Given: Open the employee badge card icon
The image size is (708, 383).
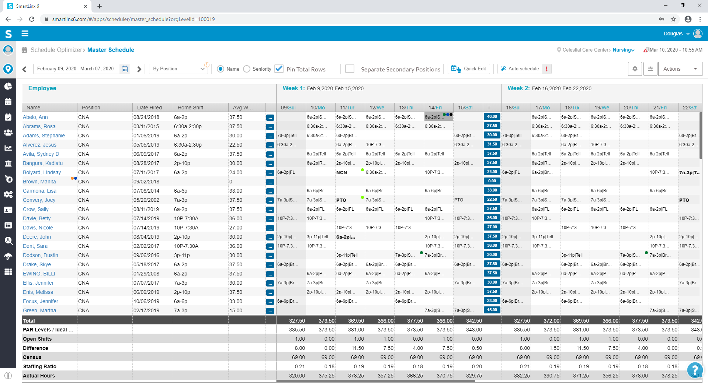Looking at the screenshot, I should 8,210.
